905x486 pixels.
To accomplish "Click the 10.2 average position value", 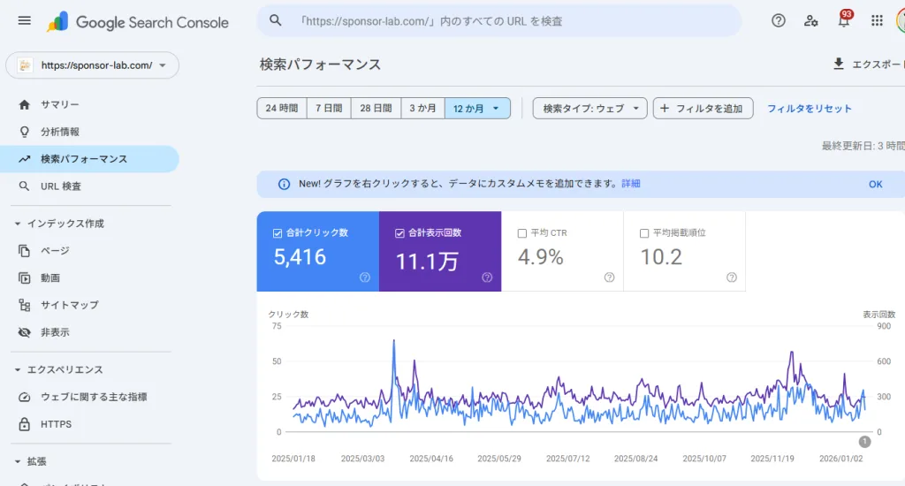I will (661, 257).
